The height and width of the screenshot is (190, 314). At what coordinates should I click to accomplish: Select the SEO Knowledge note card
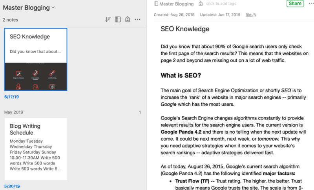click(x=36, y=60)
